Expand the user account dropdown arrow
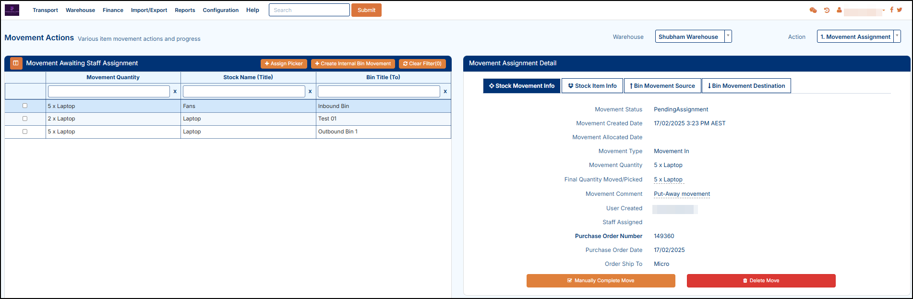 [x=884, y=10]
